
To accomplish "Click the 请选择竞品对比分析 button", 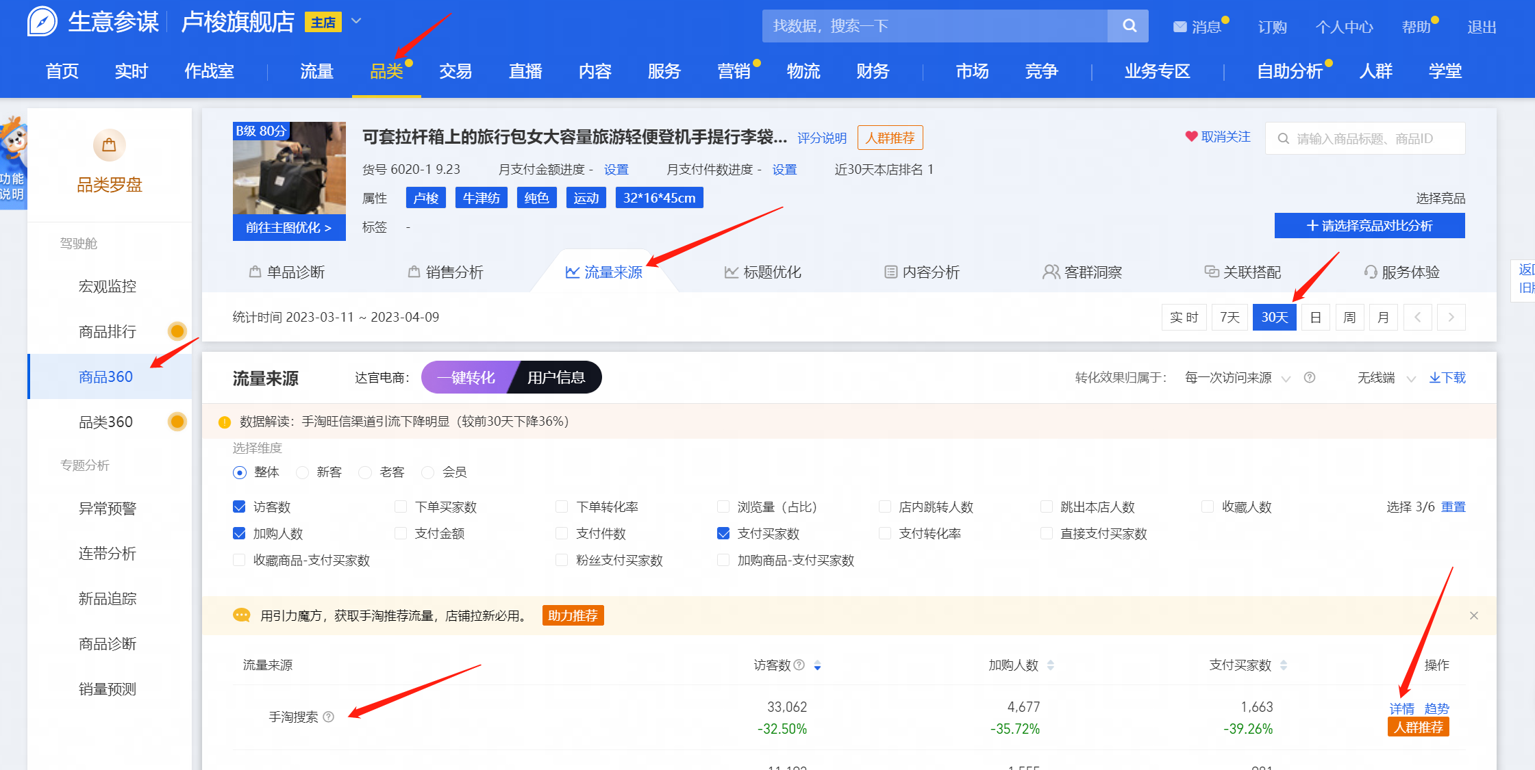I will [1369, 226].
